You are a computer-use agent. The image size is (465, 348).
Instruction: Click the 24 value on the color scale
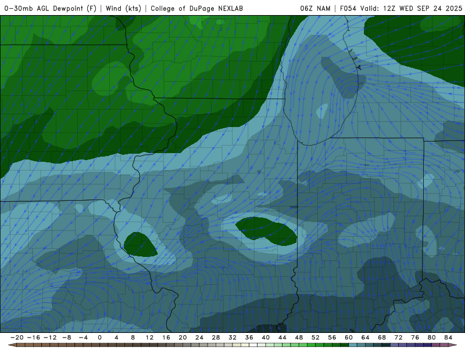click(x=199, y=338)
